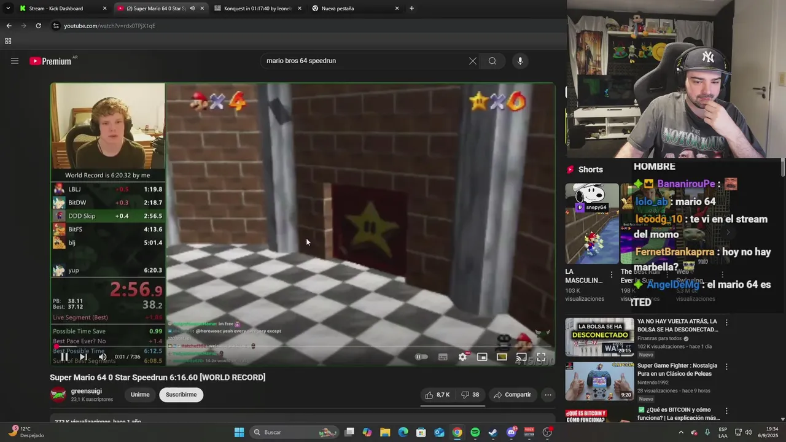
Task: Toggle subtitles in video player
Action: 443,357
